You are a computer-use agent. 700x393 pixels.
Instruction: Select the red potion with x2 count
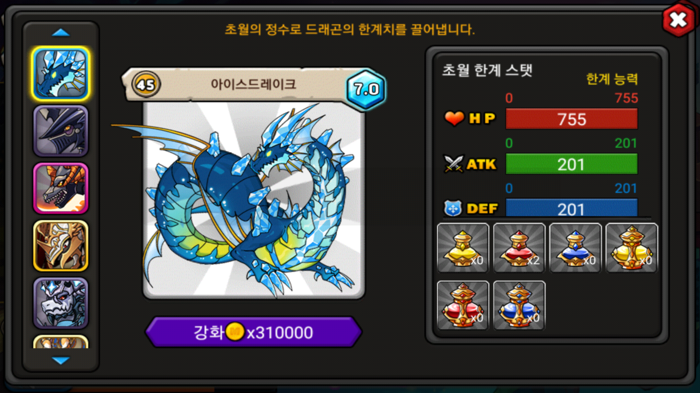(519, 248)
